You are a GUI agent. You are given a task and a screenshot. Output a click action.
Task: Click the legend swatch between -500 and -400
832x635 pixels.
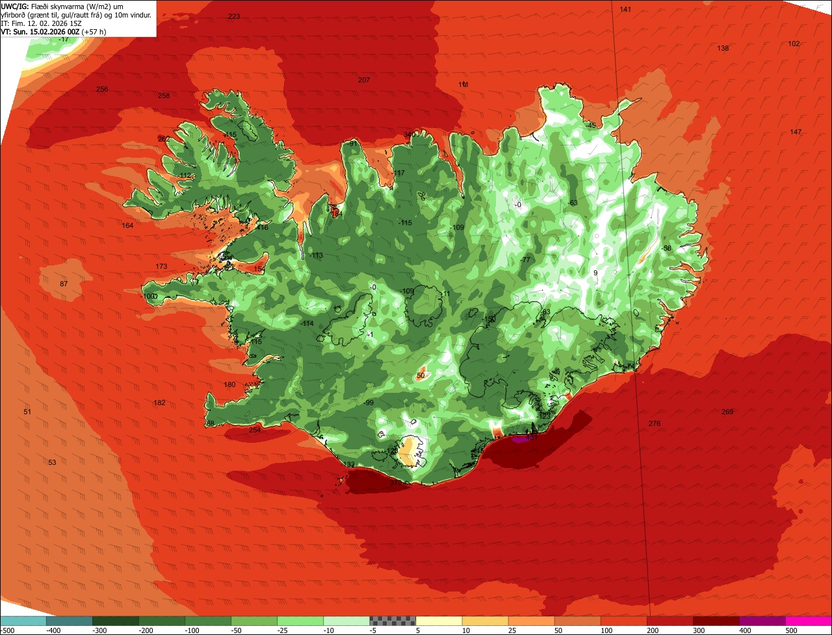(x=23, y=620)
